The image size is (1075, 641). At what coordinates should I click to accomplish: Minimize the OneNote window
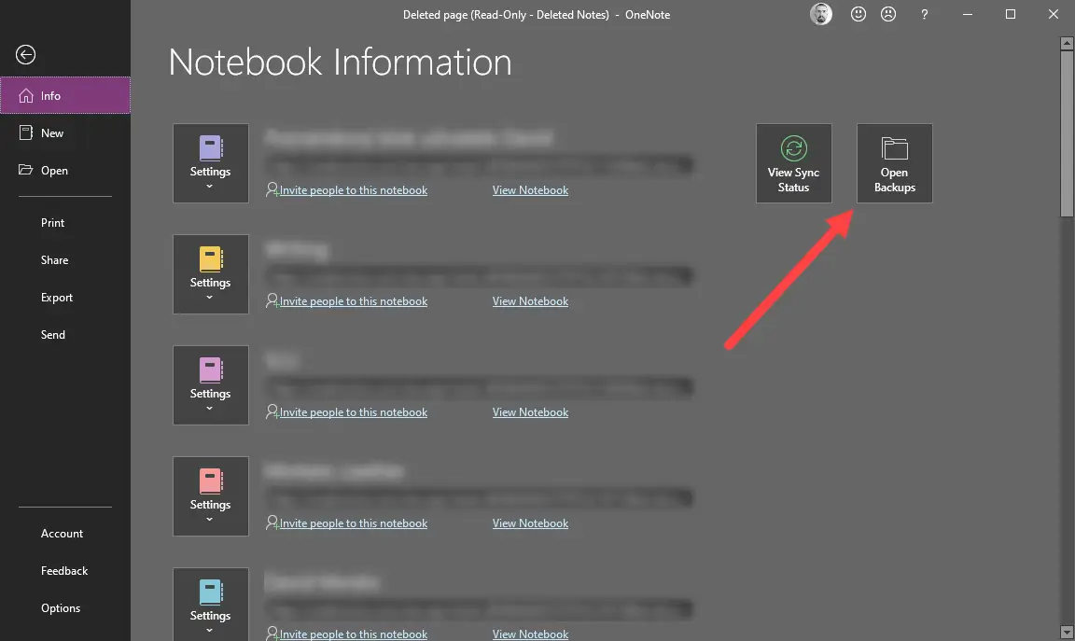968,14
